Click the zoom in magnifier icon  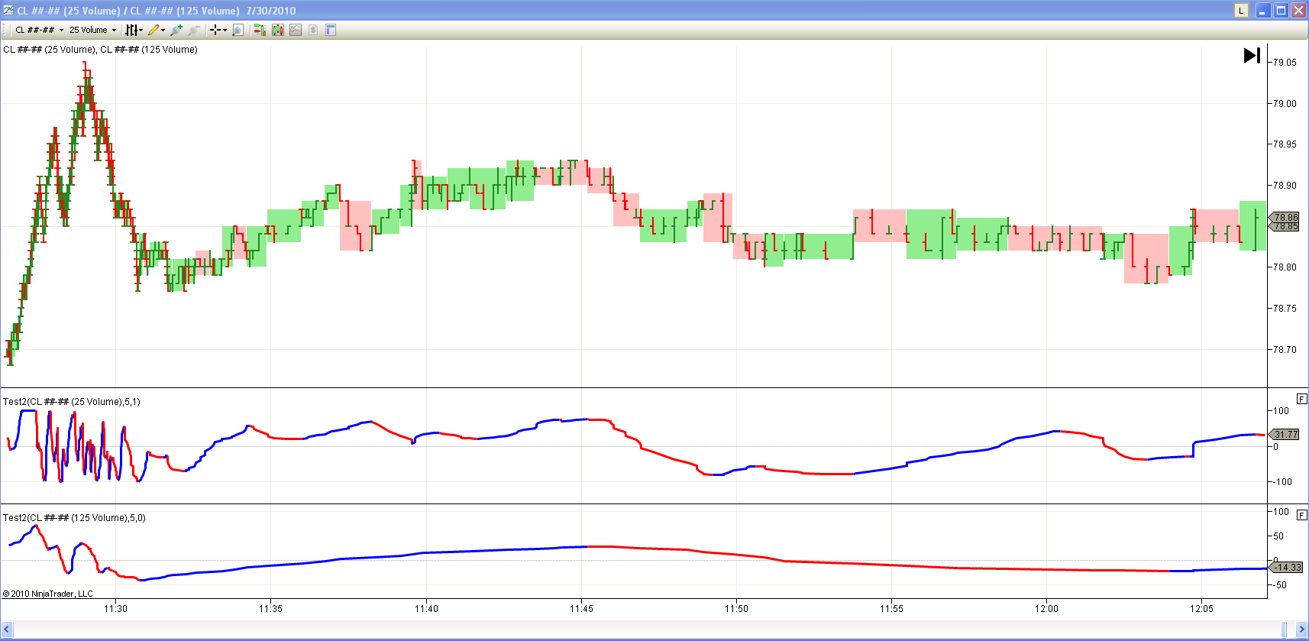(x=176, y=30)
